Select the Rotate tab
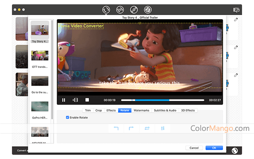 [125, 110]
